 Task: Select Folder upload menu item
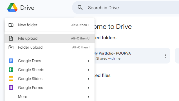[x=50, y=47]
